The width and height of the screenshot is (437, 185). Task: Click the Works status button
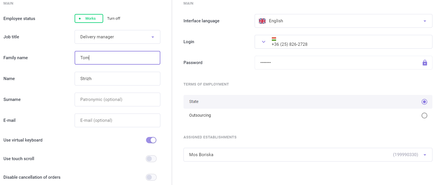pos(89,18)
